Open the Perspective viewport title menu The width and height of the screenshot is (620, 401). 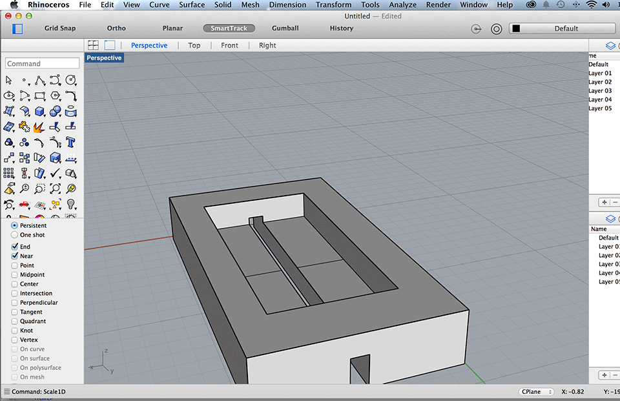pos(104,58)
